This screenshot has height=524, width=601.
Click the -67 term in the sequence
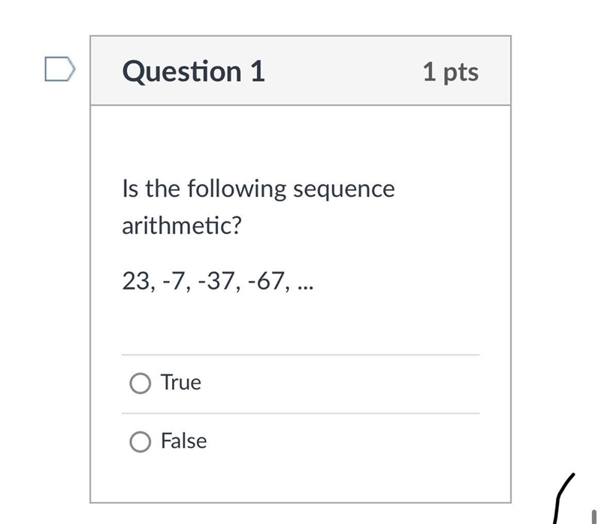point(266,281)
